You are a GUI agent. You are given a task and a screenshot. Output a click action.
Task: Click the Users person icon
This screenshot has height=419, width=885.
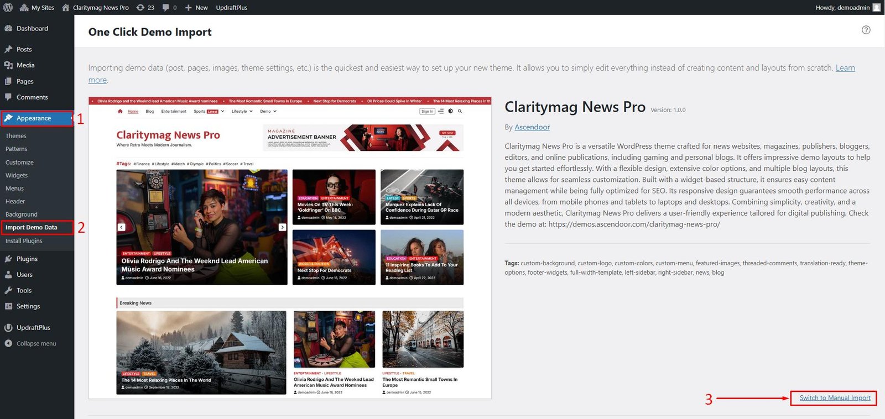8,275
